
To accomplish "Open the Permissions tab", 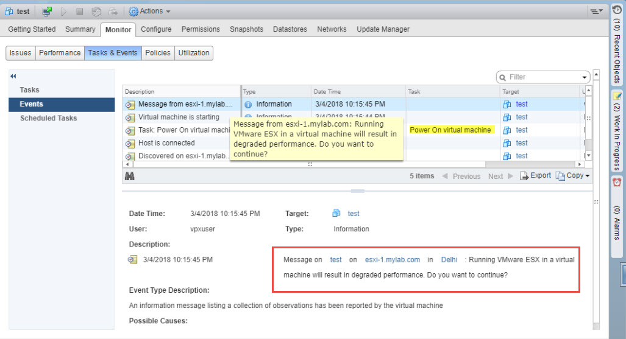I will click(201, 29).
